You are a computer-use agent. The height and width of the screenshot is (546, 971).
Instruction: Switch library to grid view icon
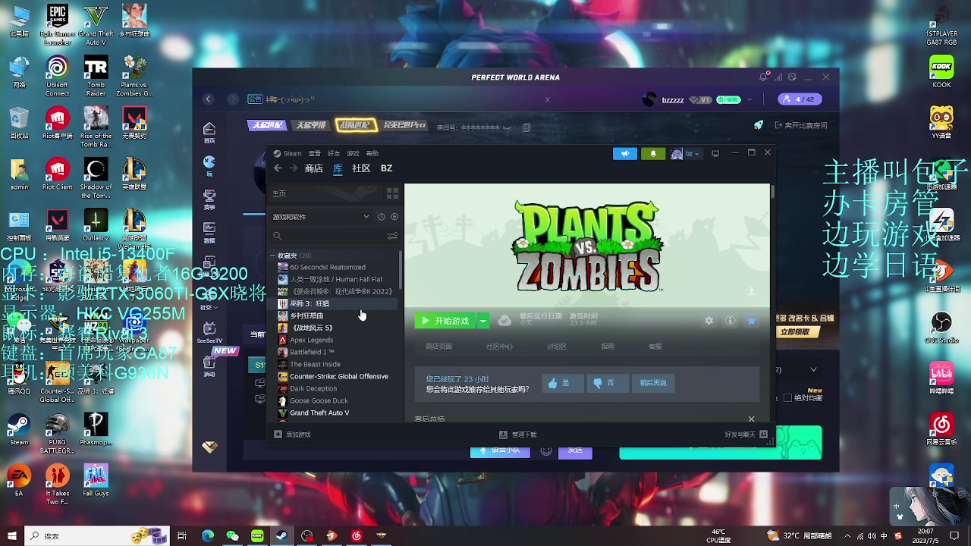point(392,193)
